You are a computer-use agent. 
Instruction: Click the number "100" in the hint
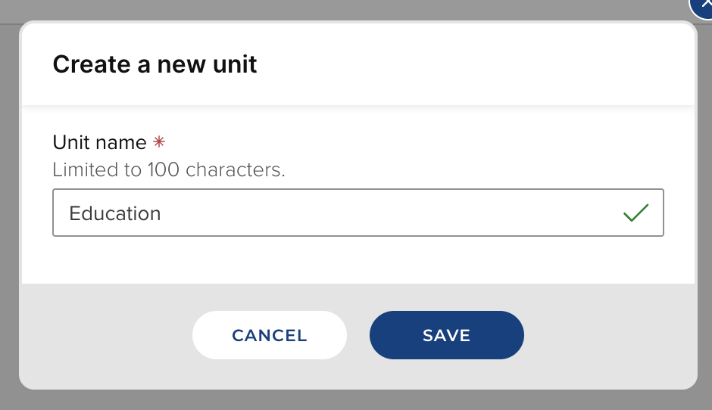click(164, 169)
